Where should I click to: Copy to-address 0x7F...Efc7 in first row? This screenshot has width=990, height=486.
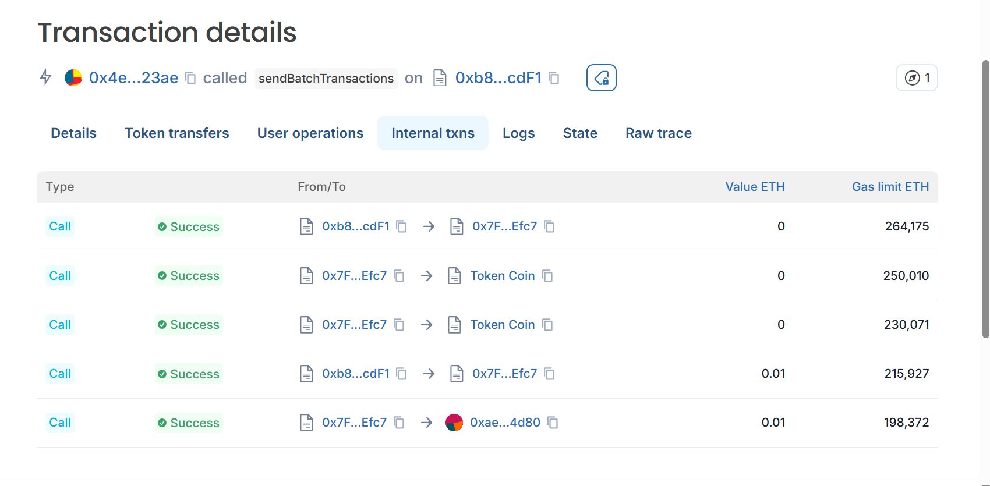[x=549, y=226]
